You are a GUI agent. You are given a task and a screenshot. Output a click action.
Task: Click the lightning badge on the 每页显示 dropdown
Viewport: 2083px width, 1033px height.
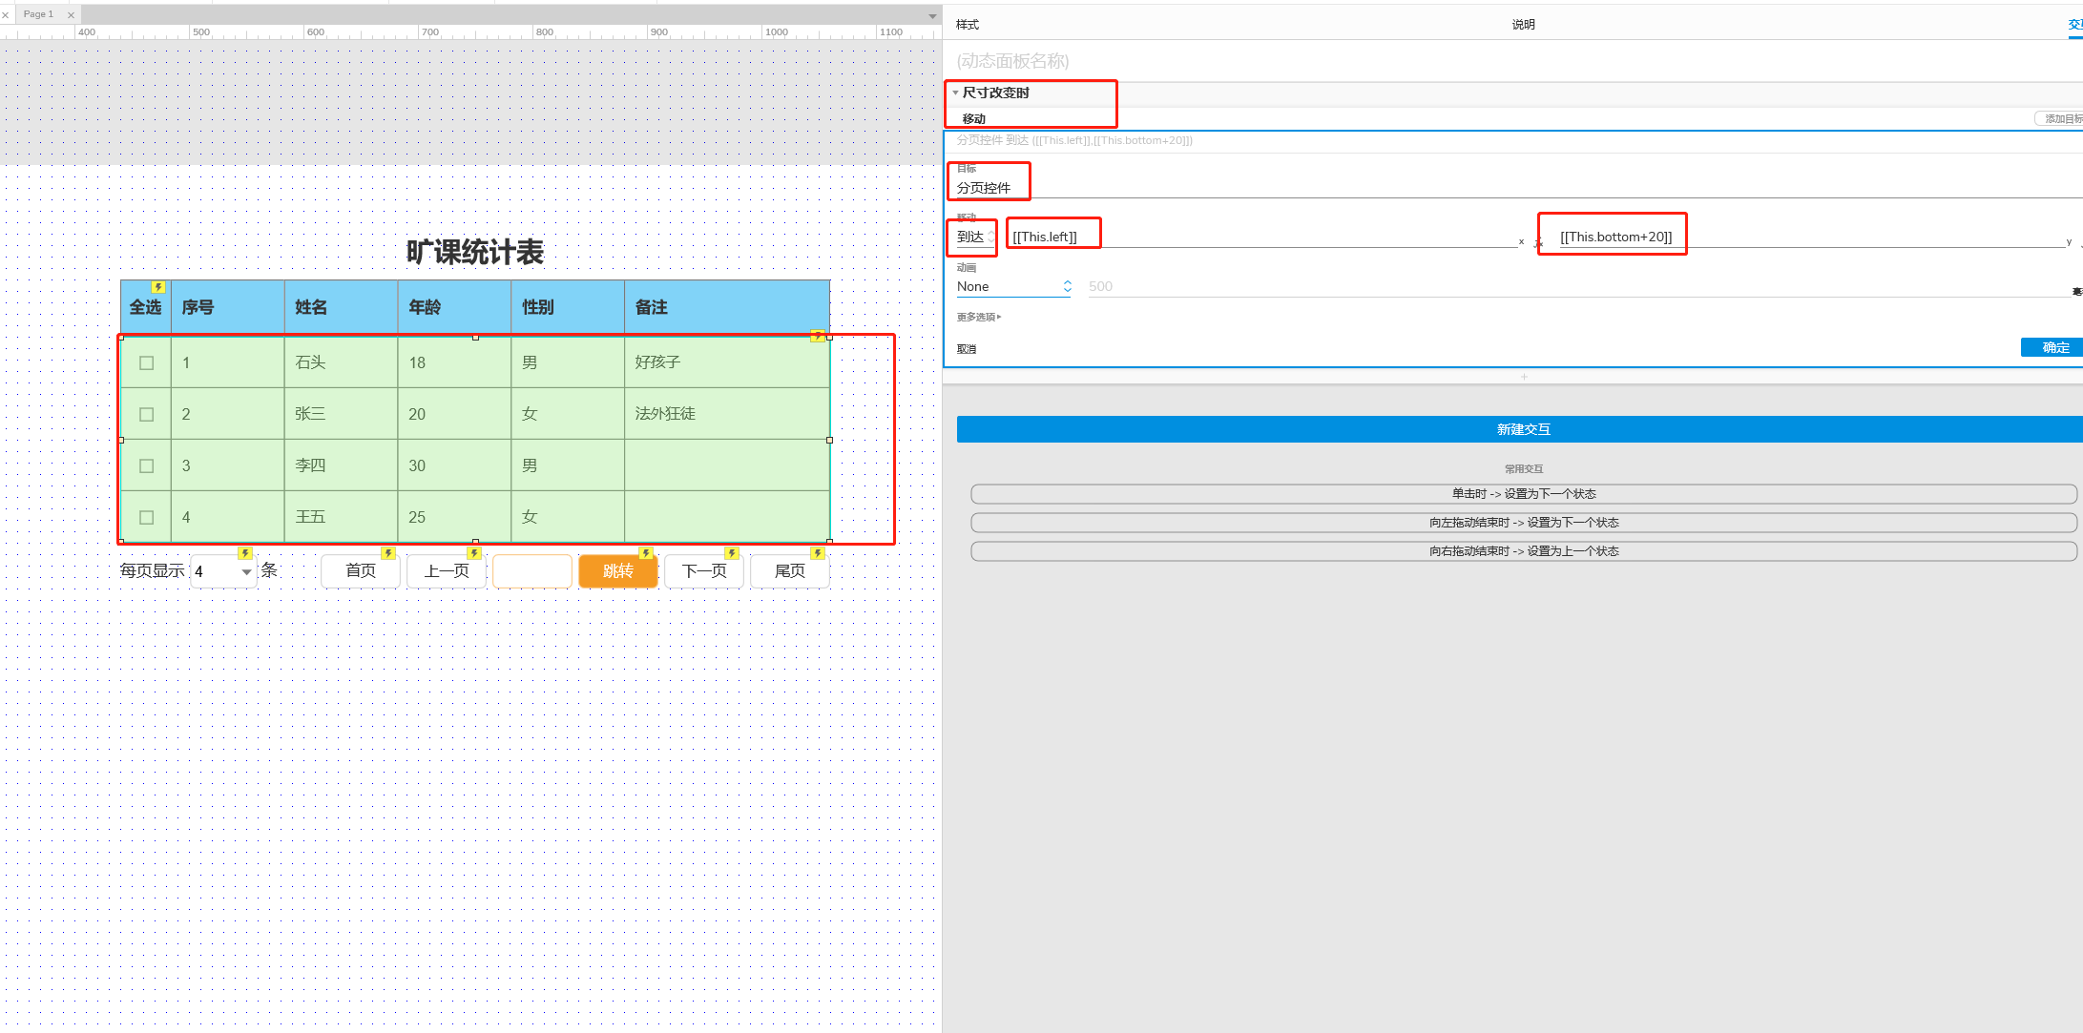click(x=244, y=553)
